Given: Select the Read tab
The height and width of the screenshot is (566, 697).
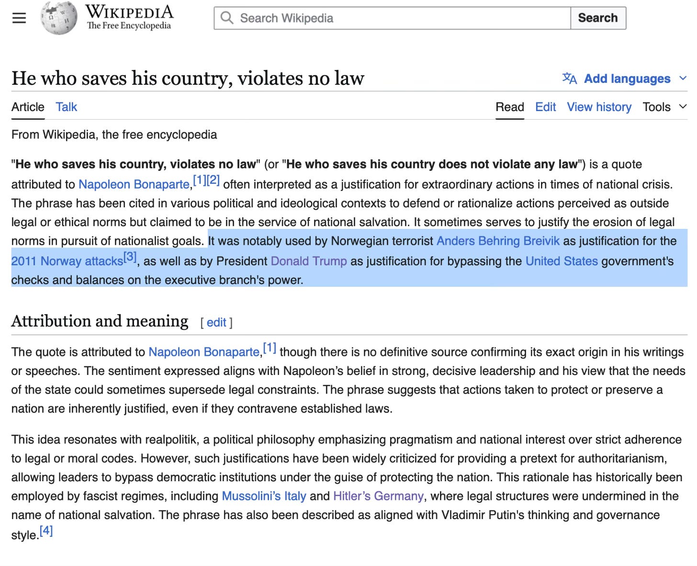Looking at the screenshot, I should 510,107.
